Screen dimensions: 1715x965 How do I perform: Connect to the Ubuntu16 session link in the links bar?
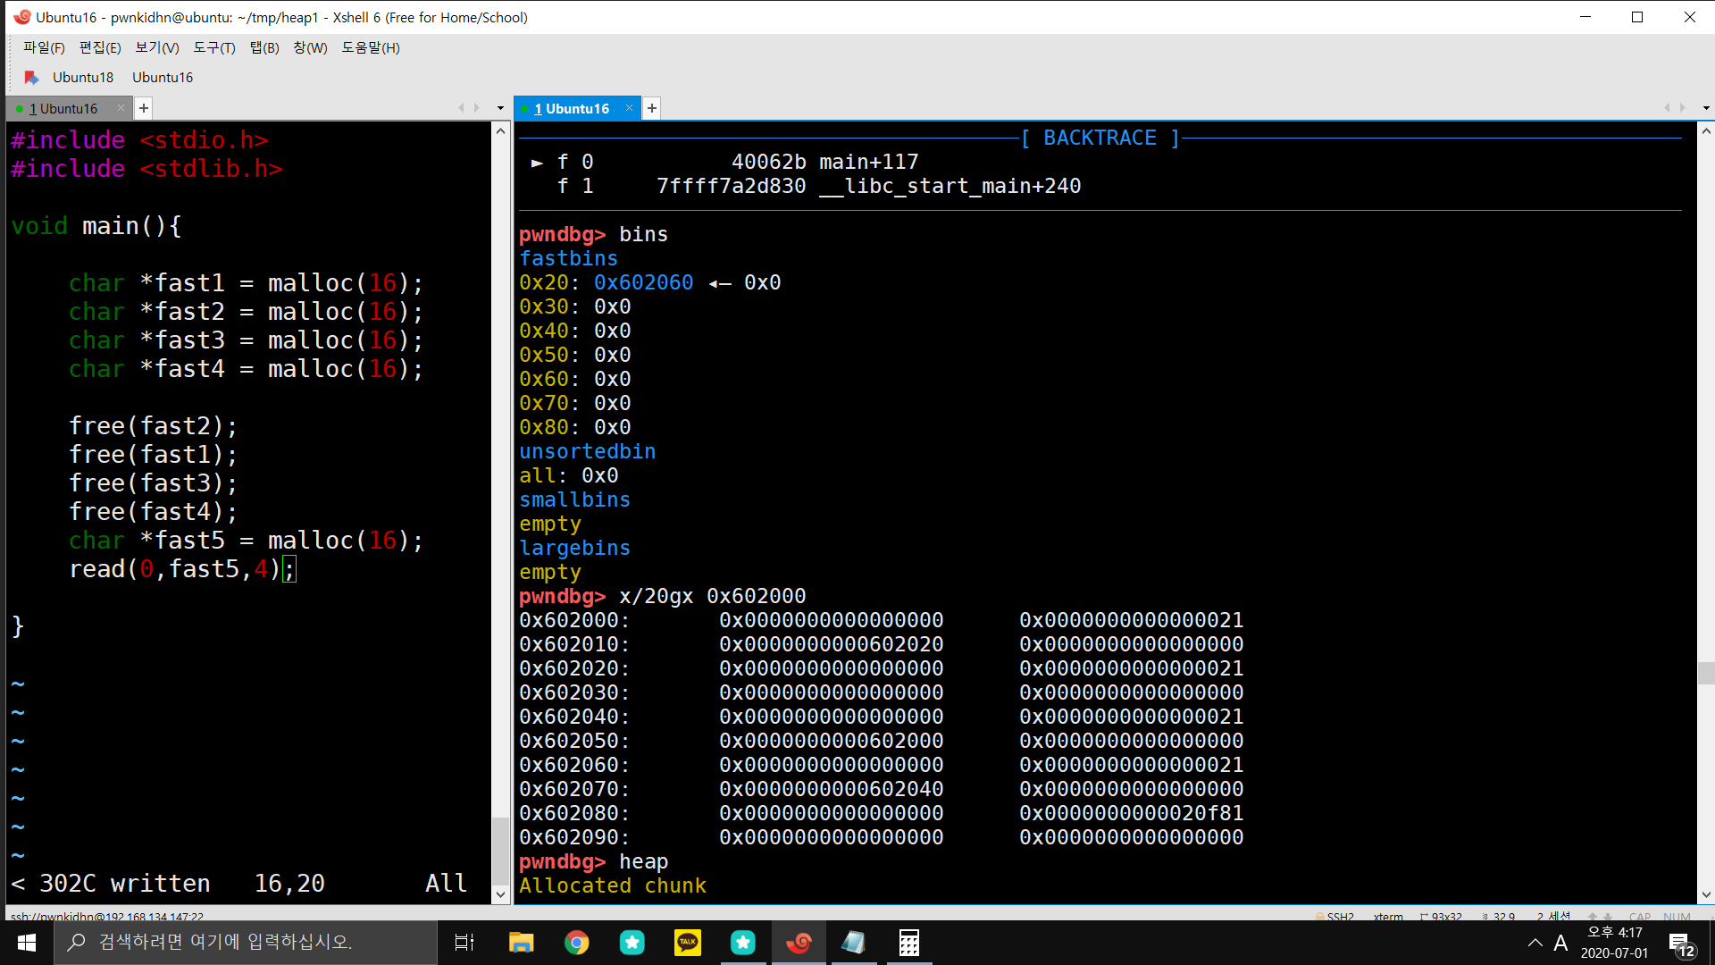click(163, 77)
